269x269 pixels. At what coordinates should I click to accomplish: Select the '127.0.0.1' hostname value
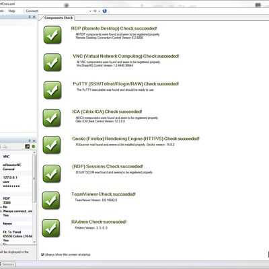10,178
